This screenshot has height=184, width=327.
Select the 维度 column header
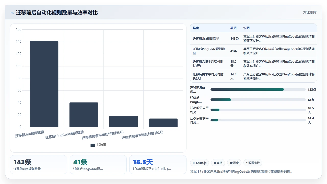(x=196, y=28)
